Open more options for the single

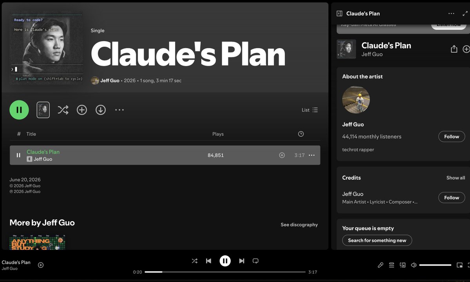point(119,110)
